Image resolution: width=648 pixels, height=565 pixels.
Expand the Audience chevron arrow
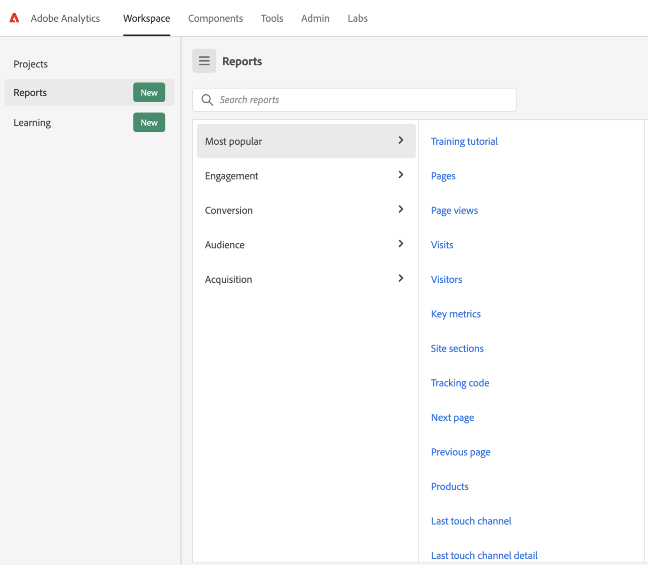click(400, 244)
